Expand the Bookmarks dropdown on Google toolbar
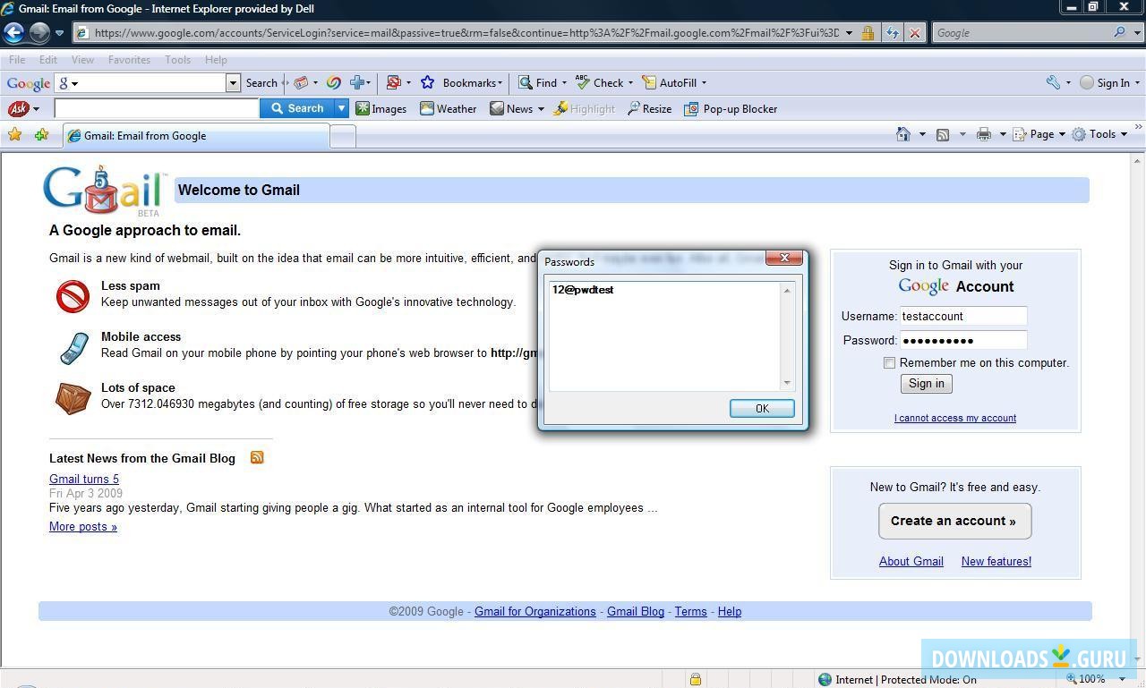The height and width of the screenshot is (688, 1146). [500, 83]
